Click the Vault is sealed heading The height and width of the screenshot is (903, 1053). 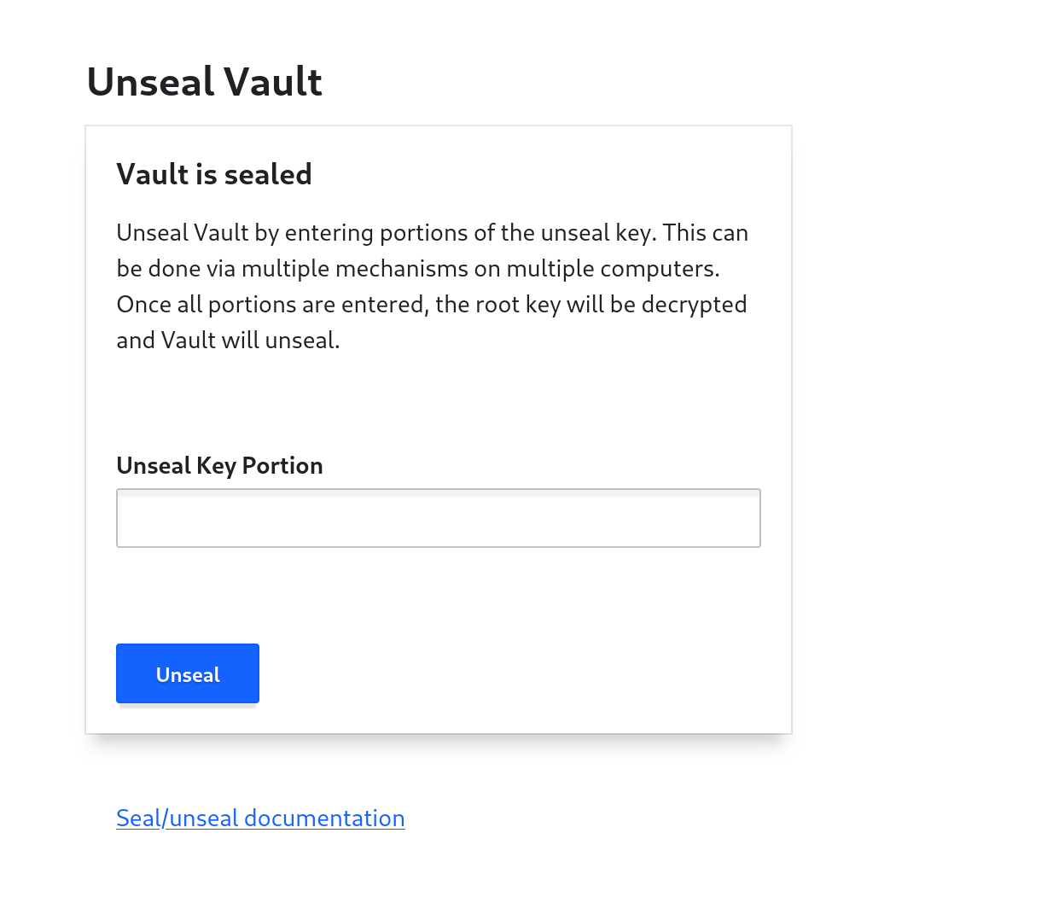214,174
